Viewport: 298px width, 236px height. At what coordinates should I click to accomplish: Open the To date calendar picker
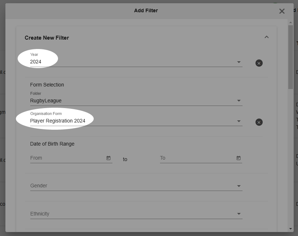click(238, 158)
